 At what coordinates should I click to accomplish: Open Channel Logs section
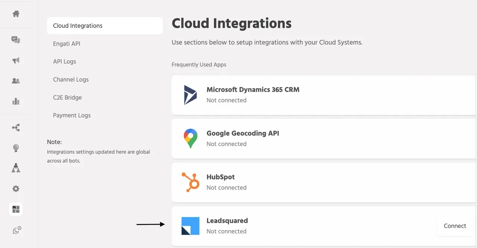pos(71,79)
